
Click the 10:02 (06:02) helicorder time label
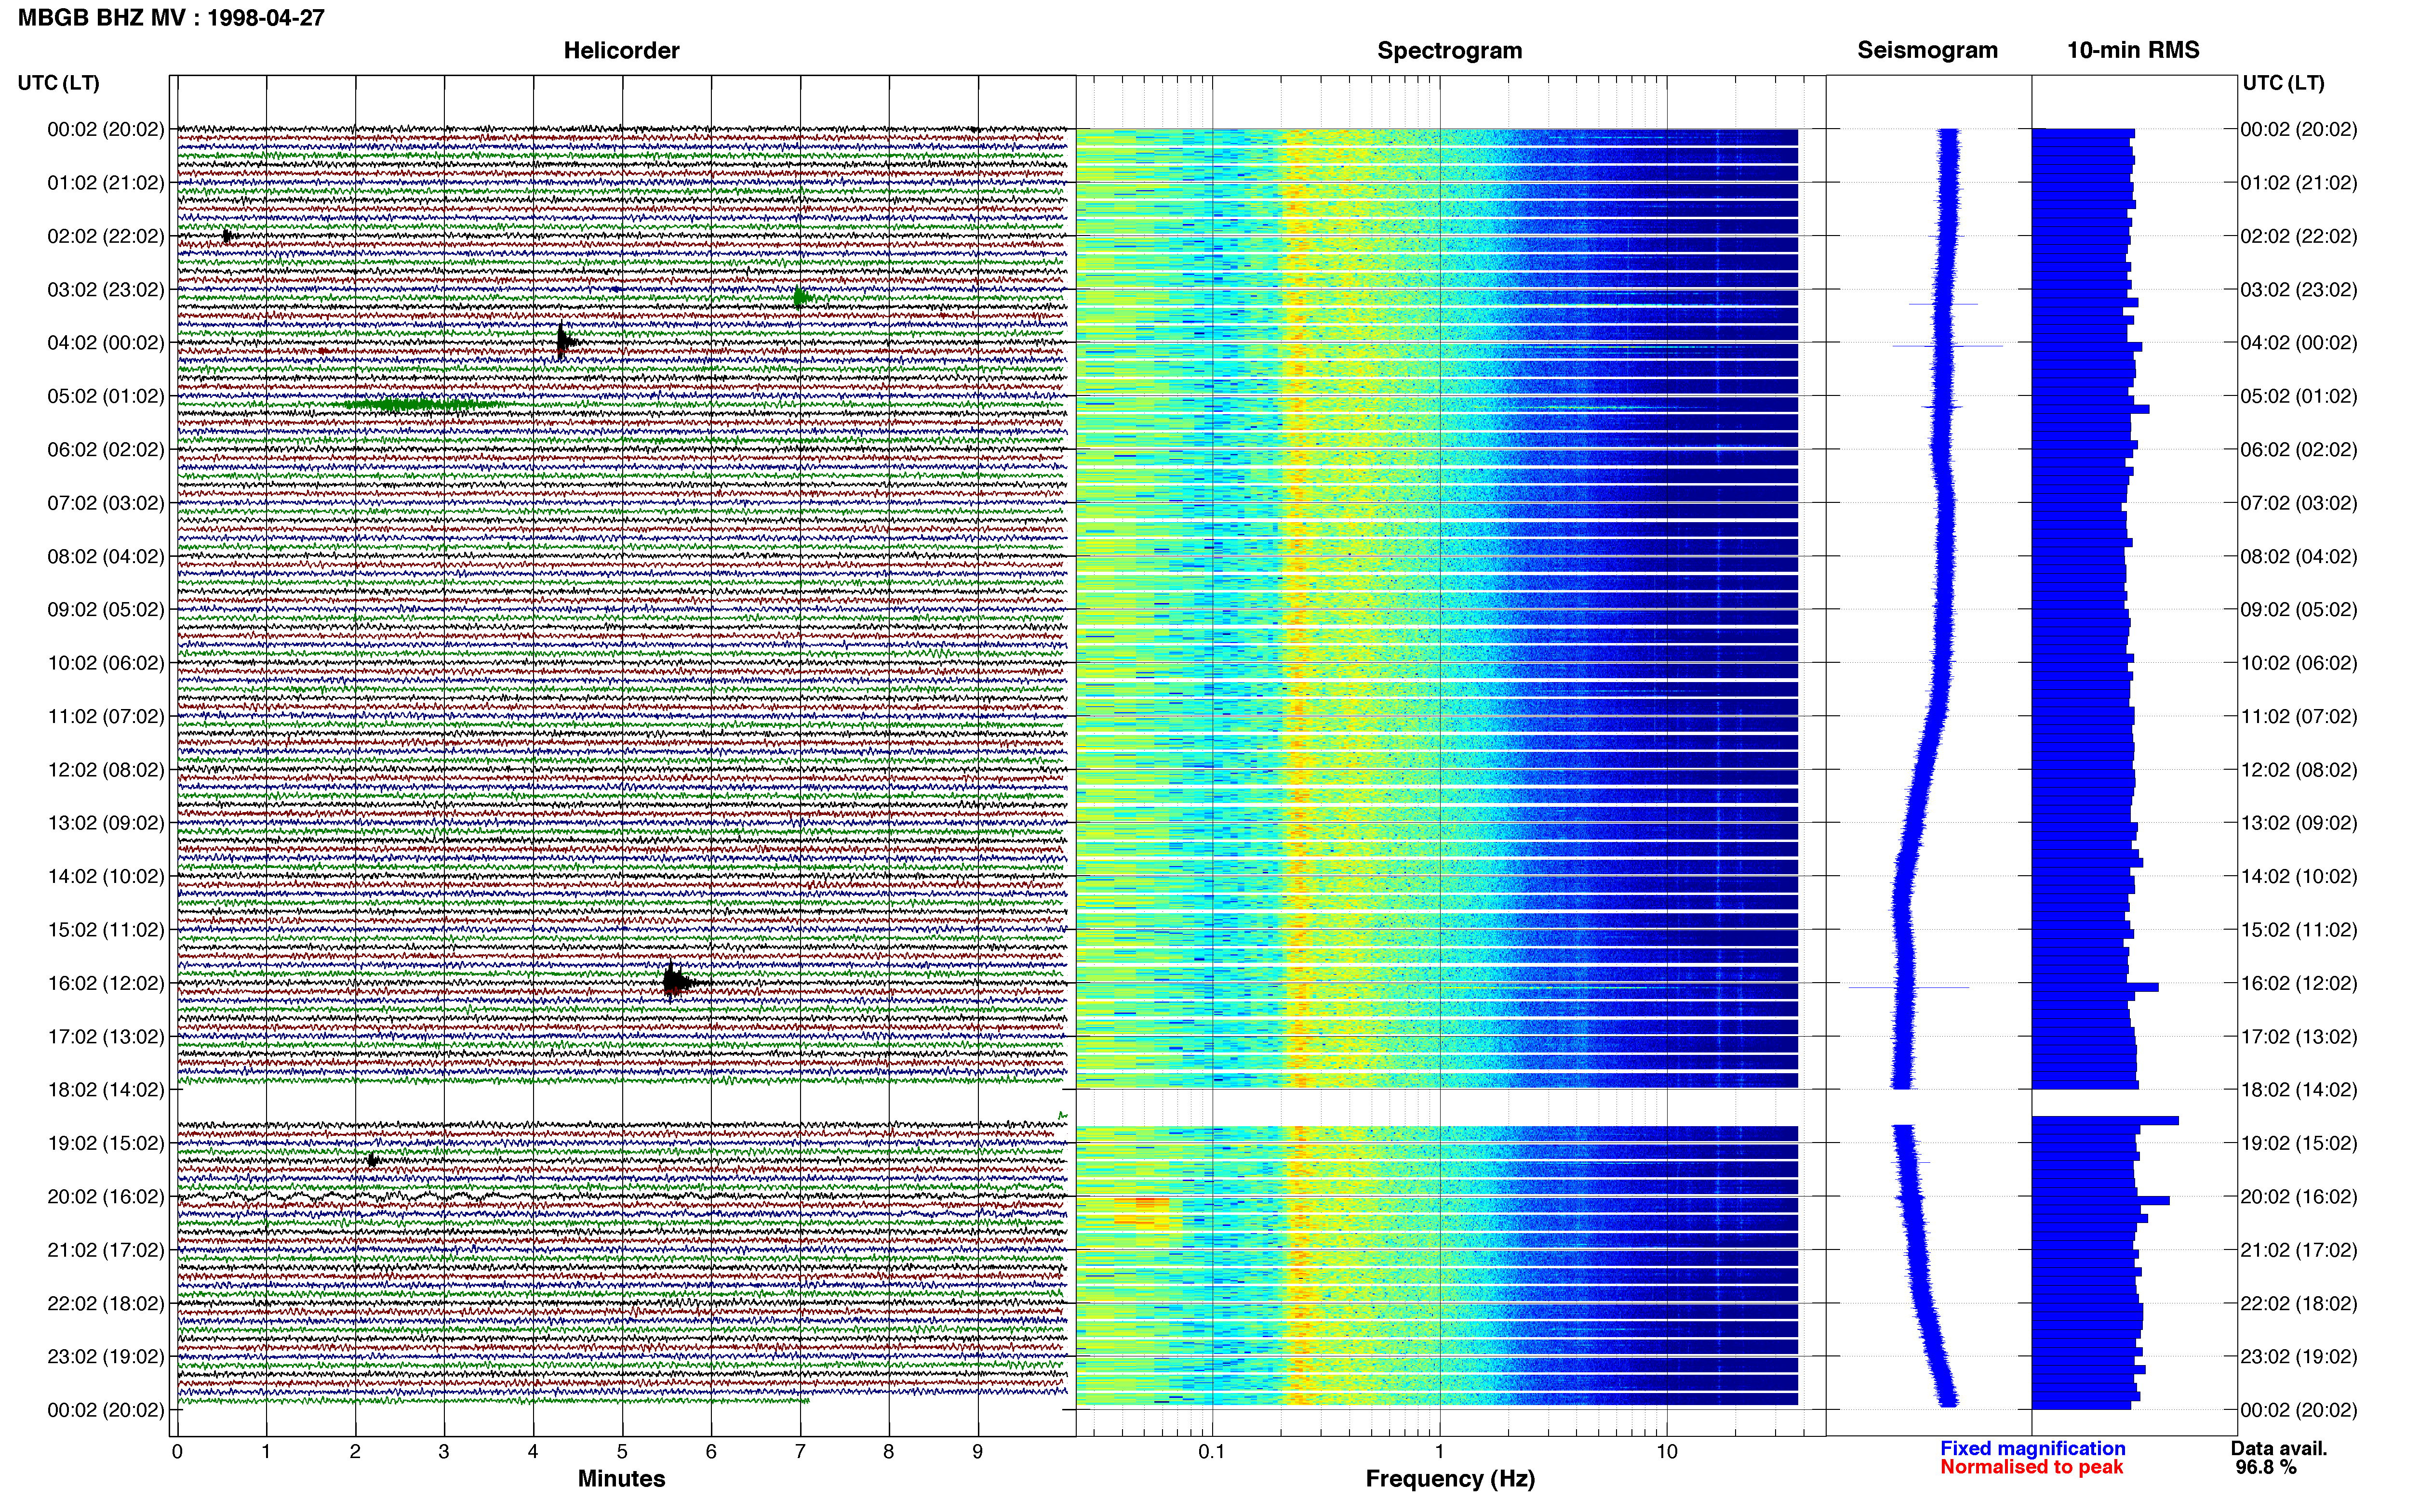click(x=105, y=663)
